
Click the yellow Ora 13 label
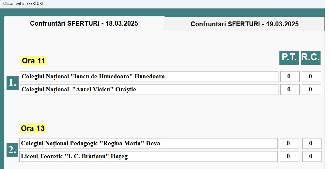coord(33,128)
